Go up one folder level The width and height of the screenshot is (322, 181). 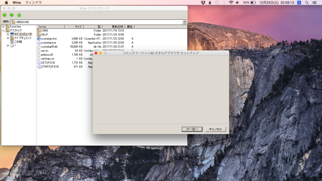pos(19,15)
